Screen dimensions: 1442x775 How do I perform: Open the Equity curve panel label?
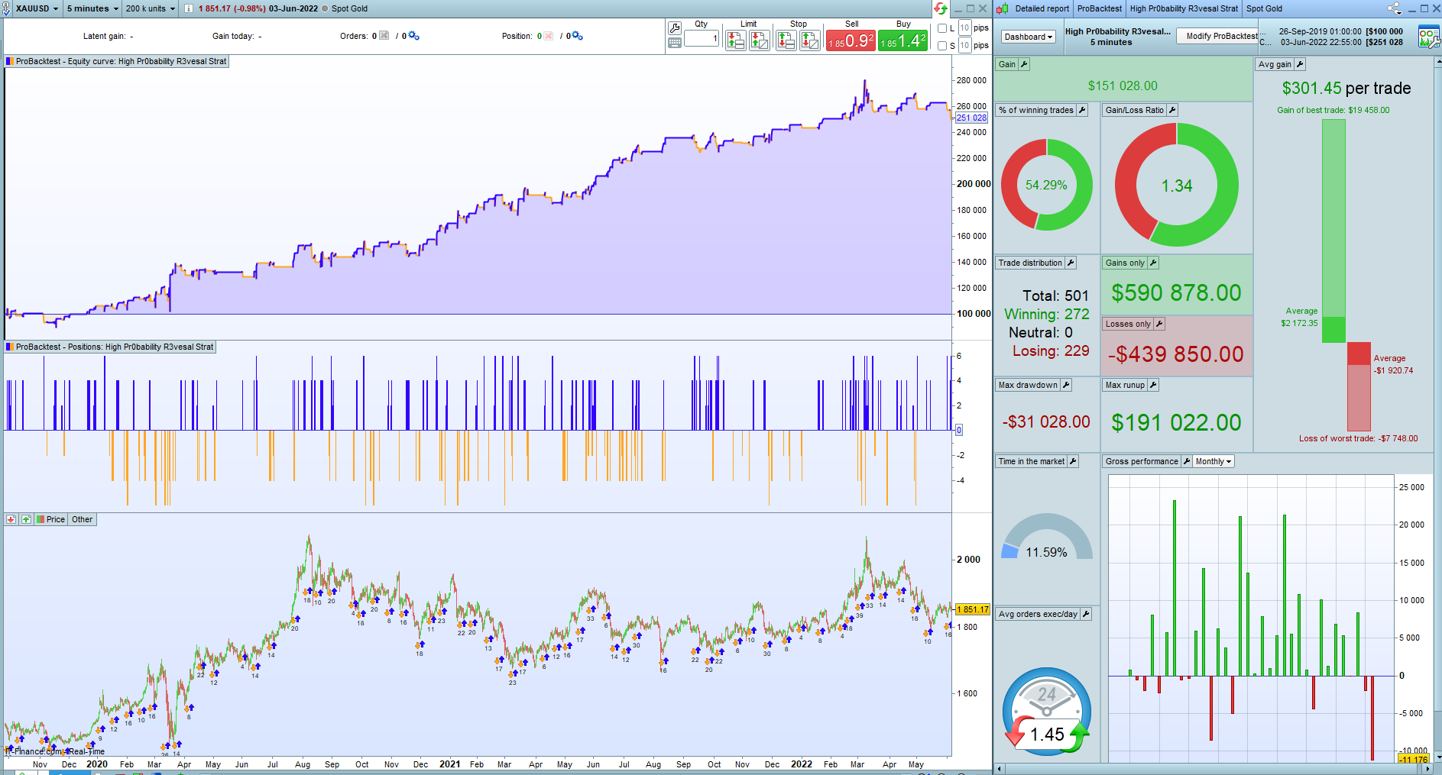[117, 61]
